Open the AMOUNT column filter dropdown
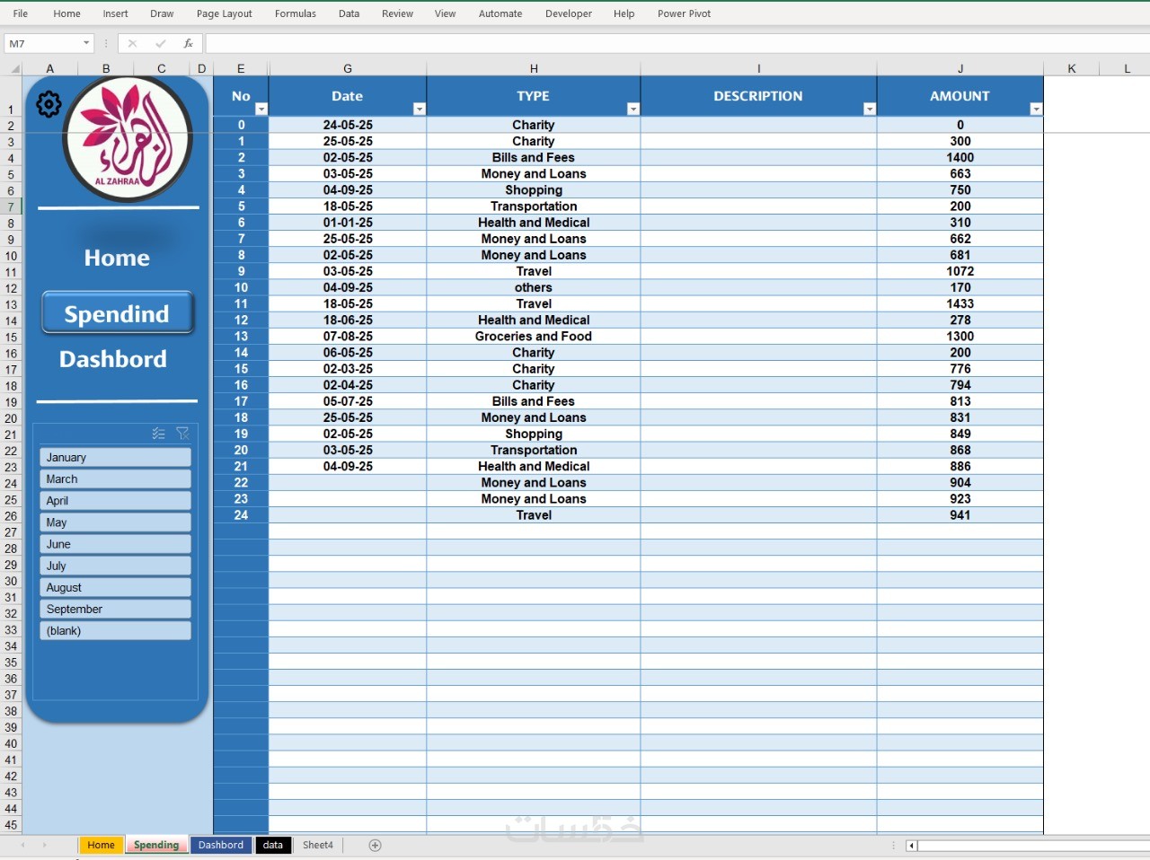 pyautogui.click(x=1037, y=109)
